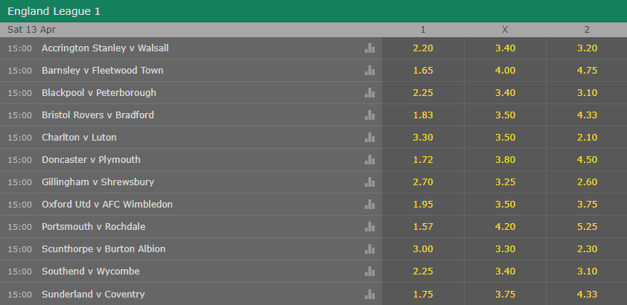
Task: Show stats chart for Doncaster v Plymouth
Action: pos(370,160)
